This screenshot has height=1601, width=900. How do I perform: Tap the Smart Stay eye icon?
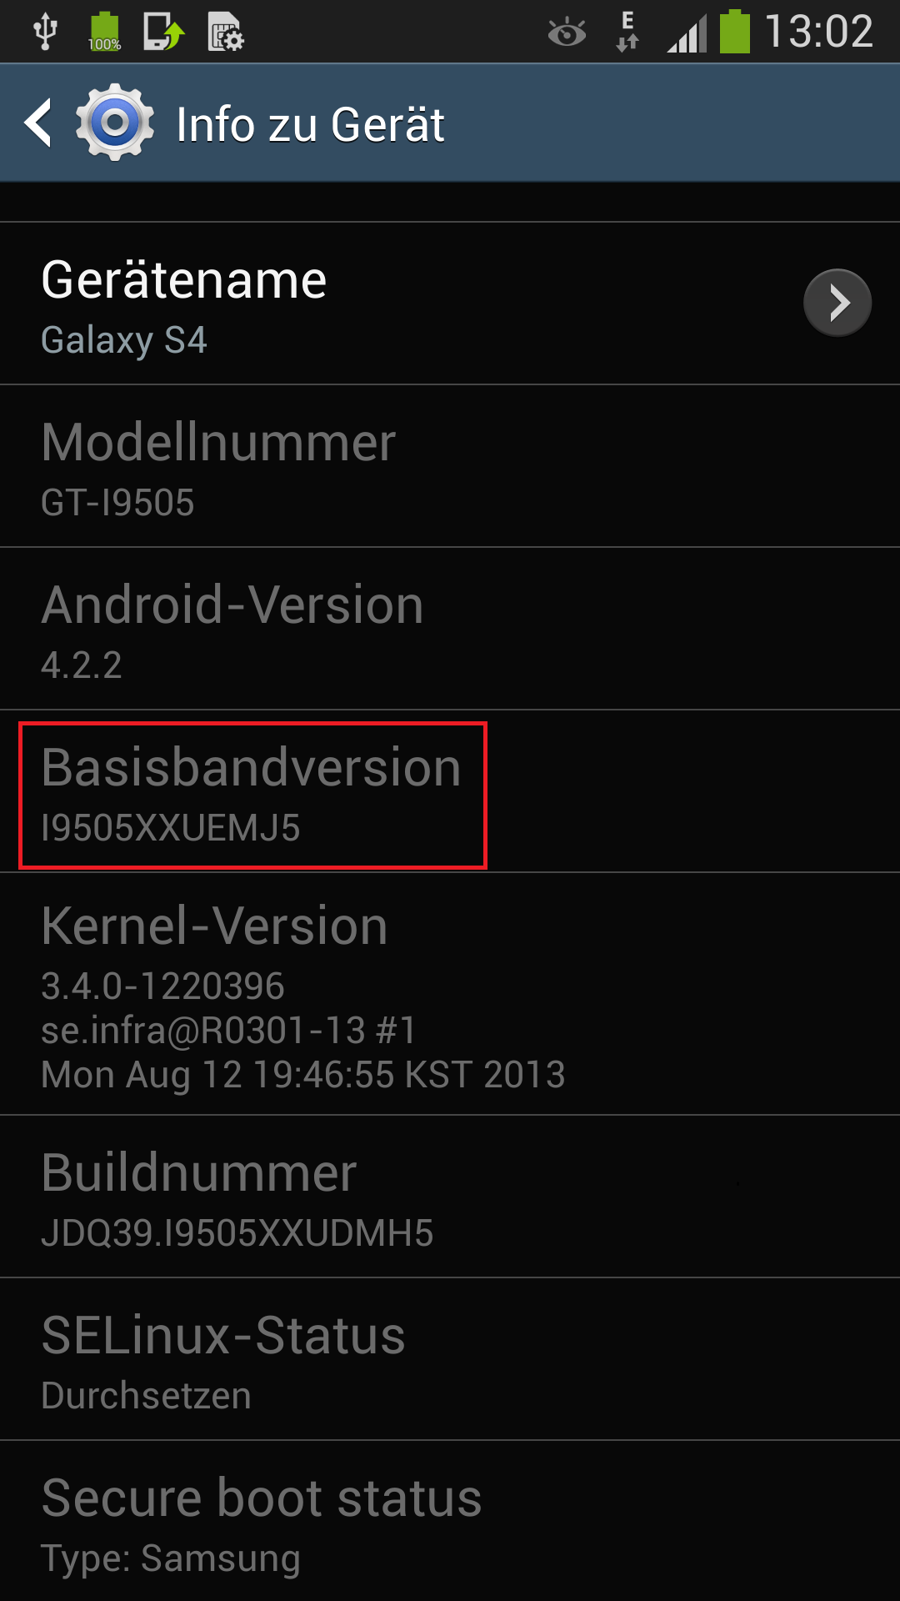567,33
